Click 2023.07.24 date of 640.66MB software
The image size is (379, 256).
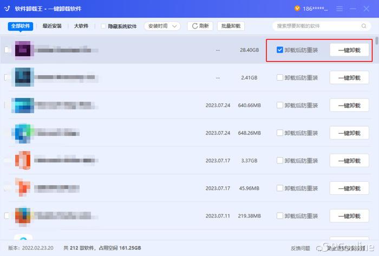[x=218, y=106]
